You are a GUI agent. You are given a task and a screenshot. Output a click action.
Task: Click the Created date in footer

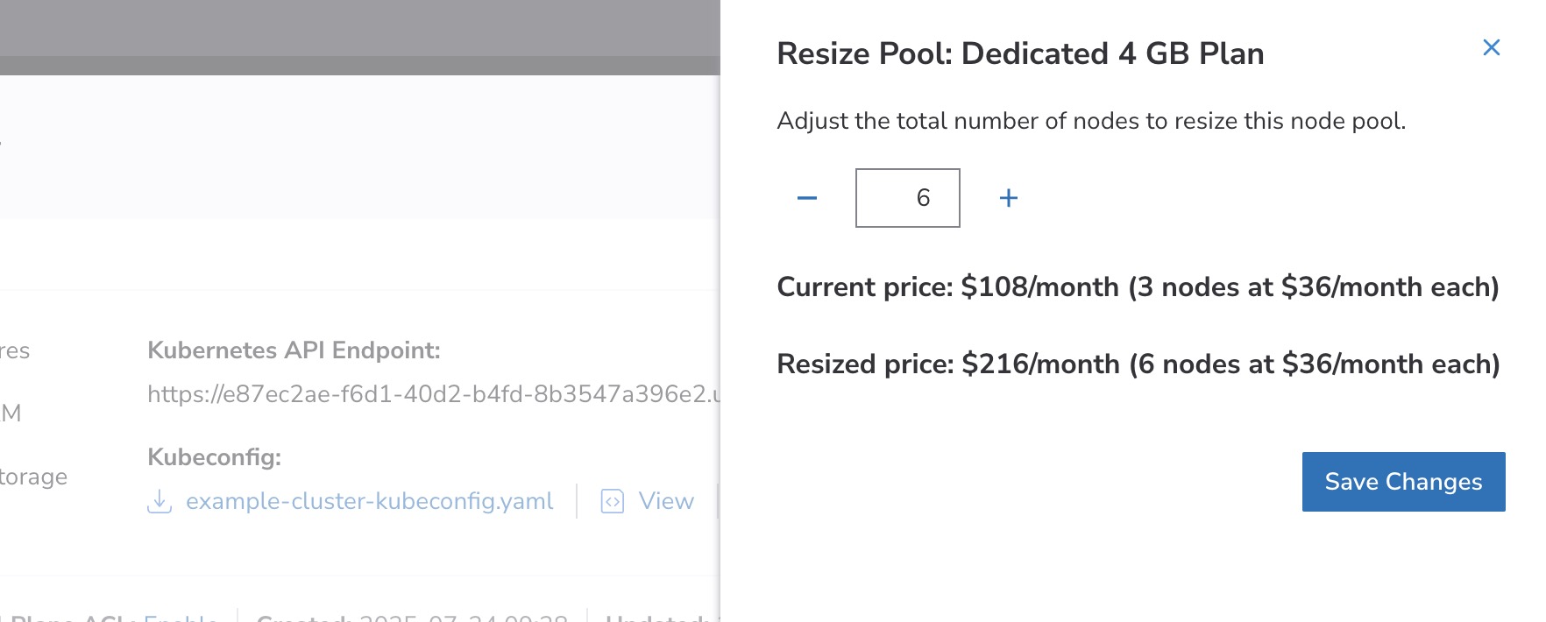[412, 617]
